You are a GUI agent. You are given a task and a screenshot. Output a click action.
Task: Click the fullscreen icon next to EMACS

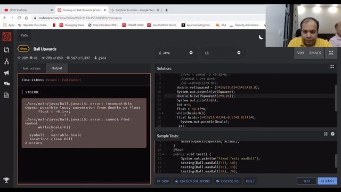pos(331,53)
